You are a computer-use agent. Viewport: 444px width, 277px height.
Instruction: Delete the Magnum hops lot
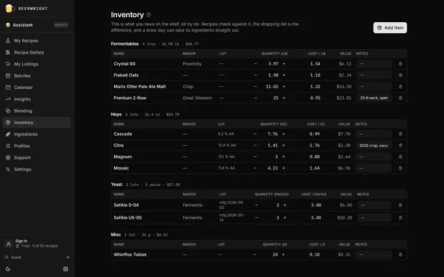pyautogui.click(x=400, y=156)
